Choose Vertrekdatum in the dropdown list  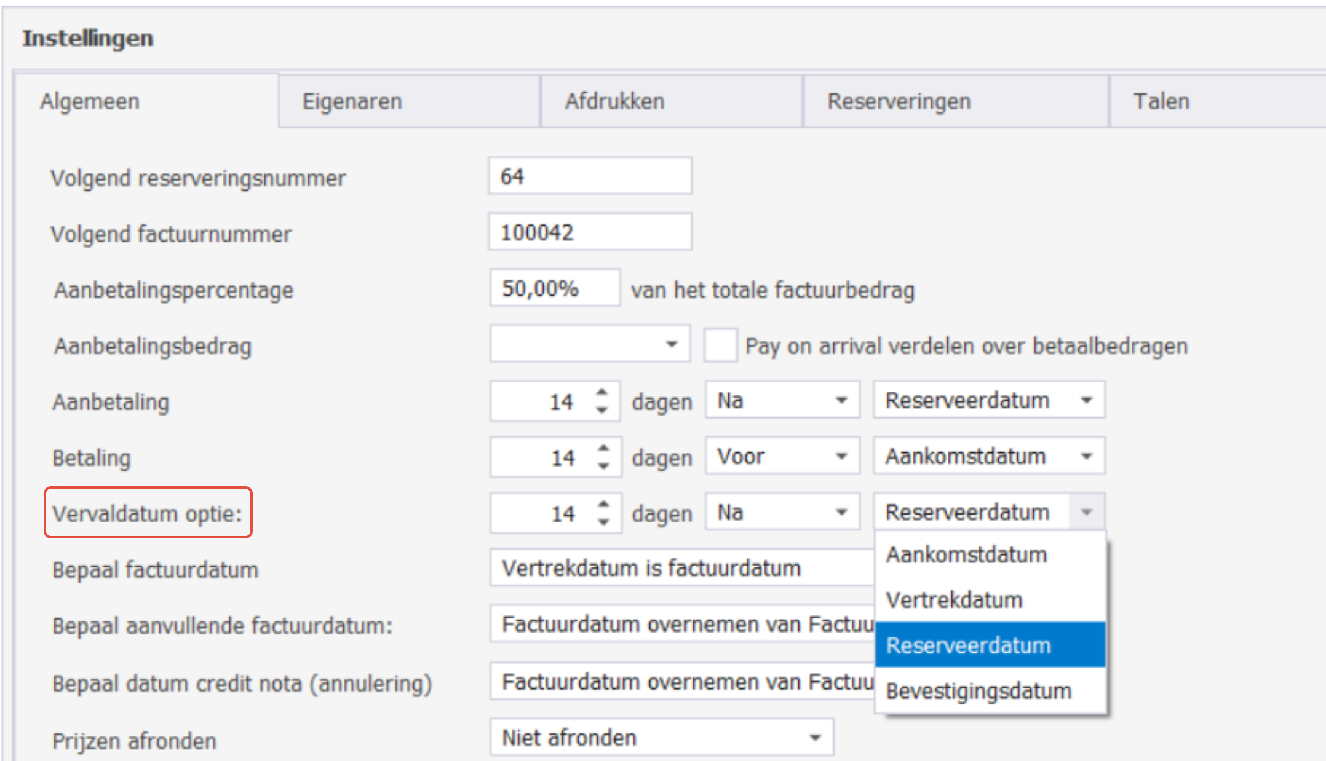coord(954,600)
